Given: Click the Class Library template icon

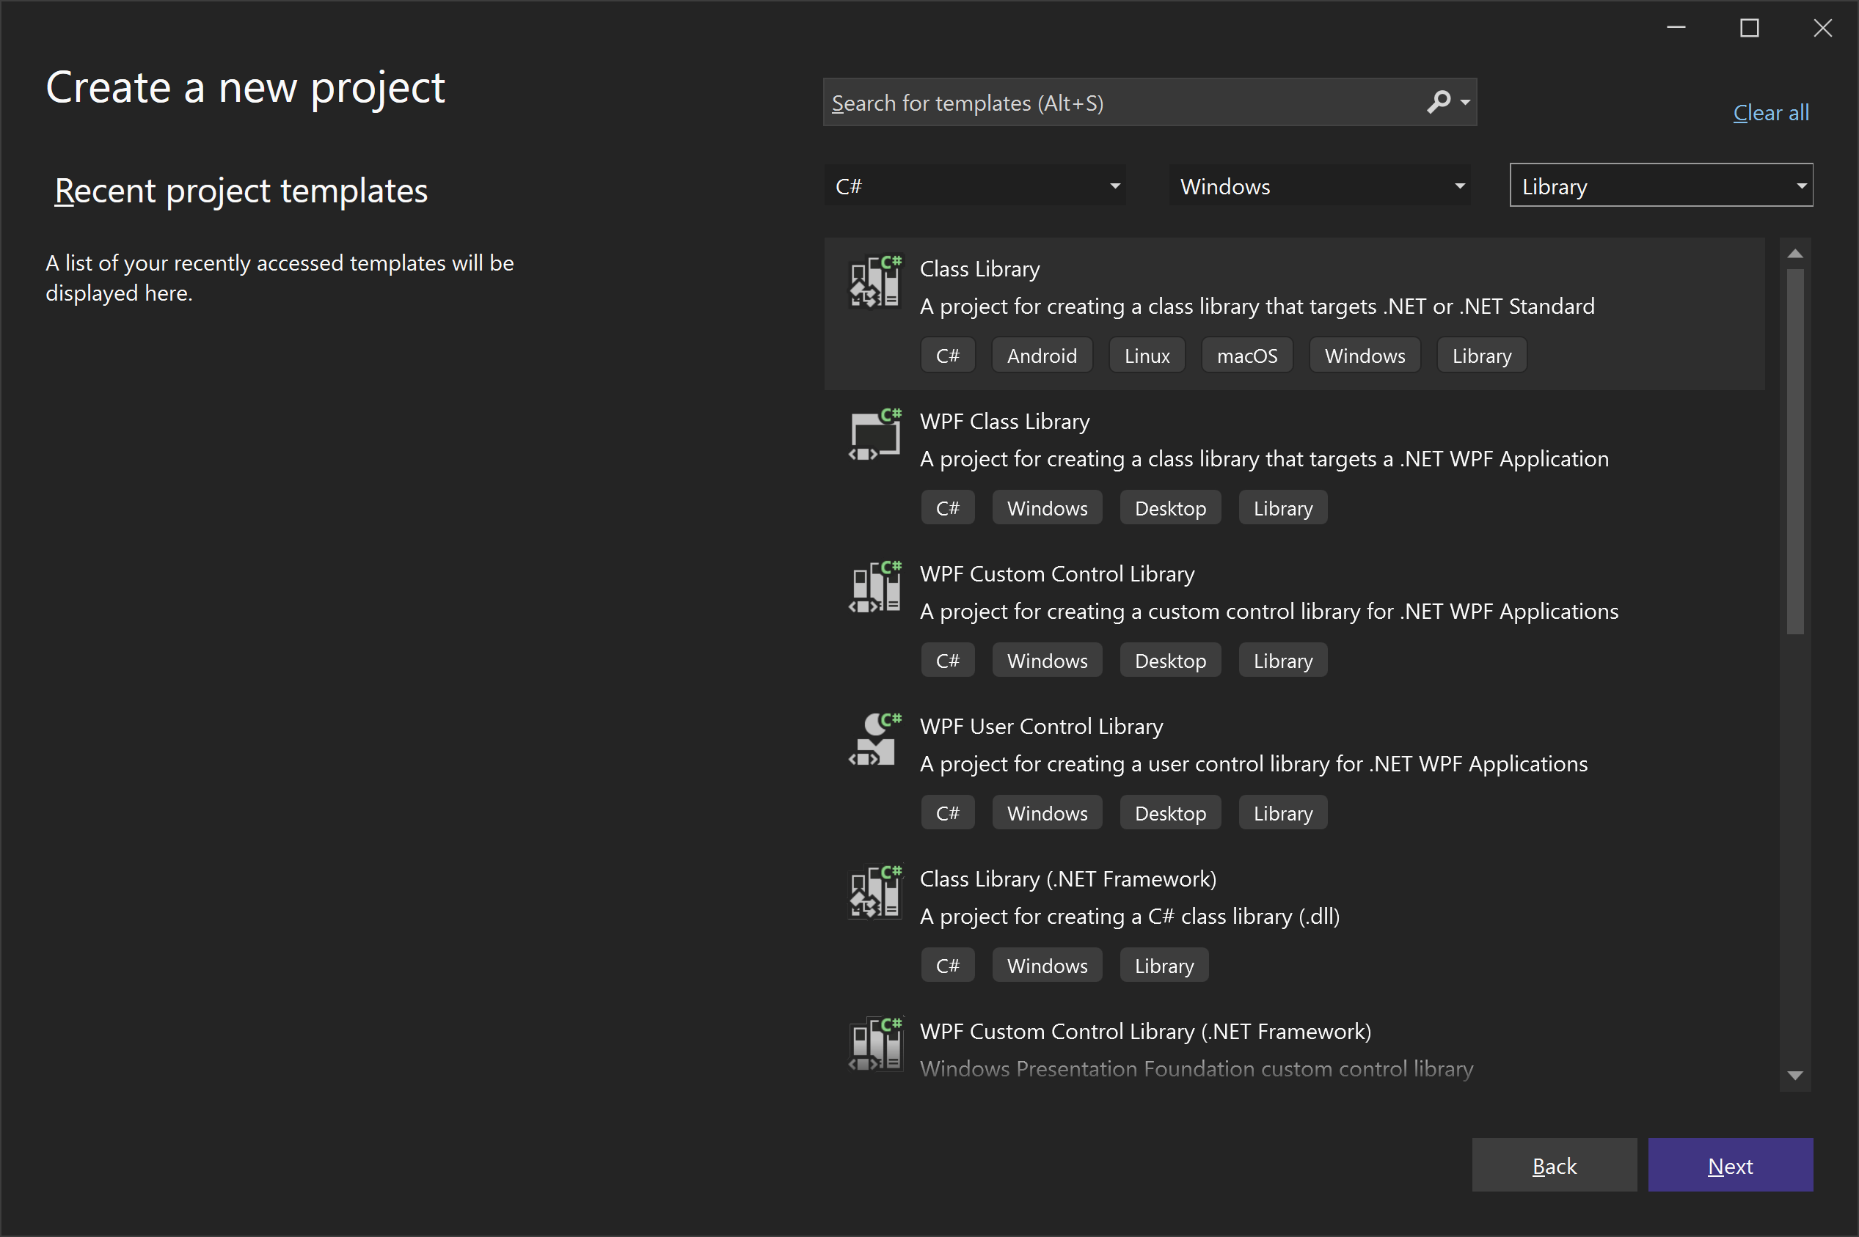Looking at the screenshot, I should 875,281.
